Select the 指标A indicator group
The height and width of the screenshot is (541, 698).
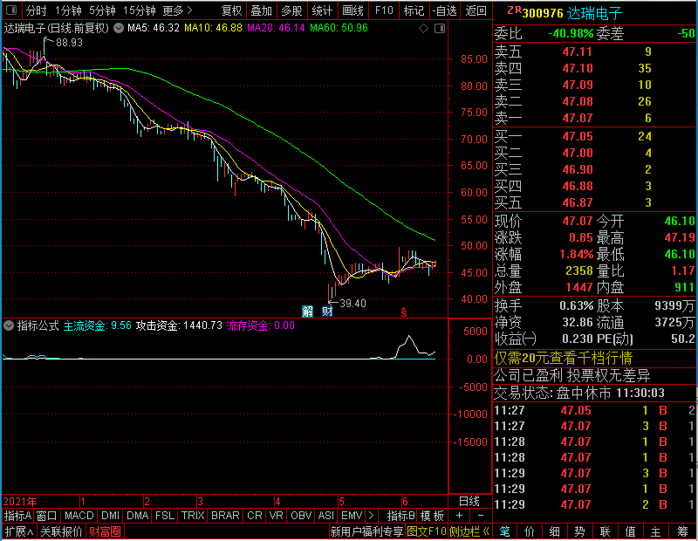pos(17,516)
